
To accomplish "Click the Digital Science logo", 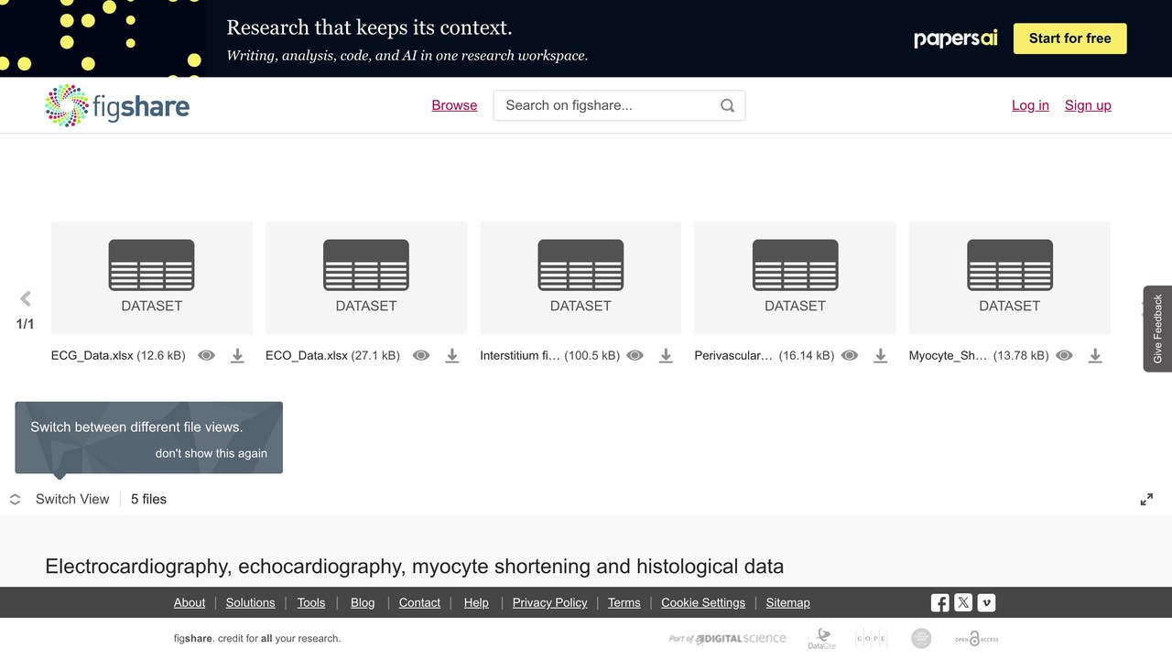I will (728, 639).
